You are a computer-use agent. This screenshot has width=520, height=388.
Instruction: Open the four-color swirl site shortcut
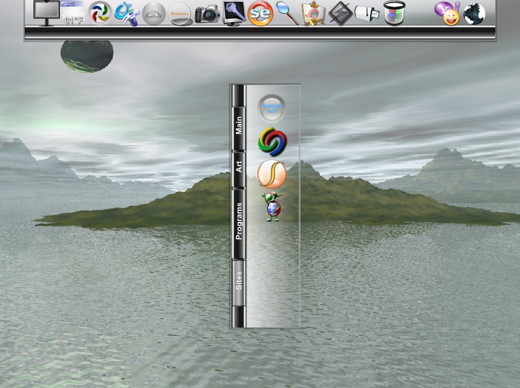point(272,141)
